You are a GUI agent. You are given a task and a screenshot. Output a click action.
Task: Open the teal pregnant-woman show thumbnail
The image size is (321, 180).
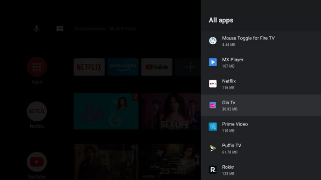(x=106, y=111)
